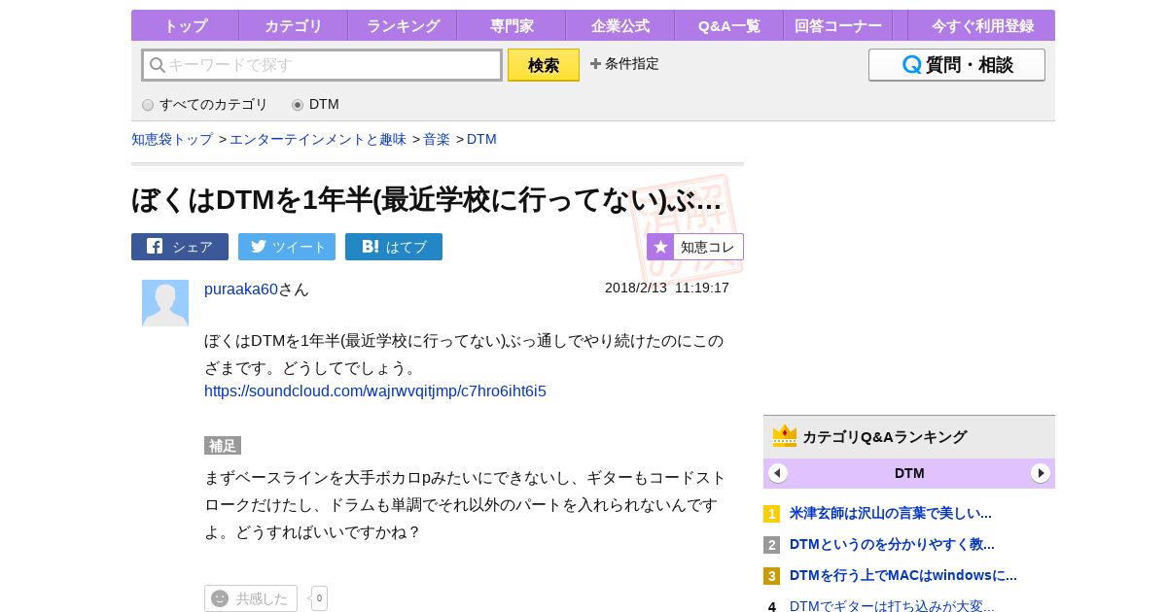Select すべてのカテゴリ radio button
The width and height of the screenshot is (1167, 612).
[148, 105]
